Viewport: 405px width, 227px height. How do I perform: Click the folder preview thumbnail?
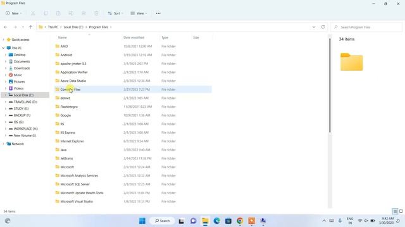(352, 62)
